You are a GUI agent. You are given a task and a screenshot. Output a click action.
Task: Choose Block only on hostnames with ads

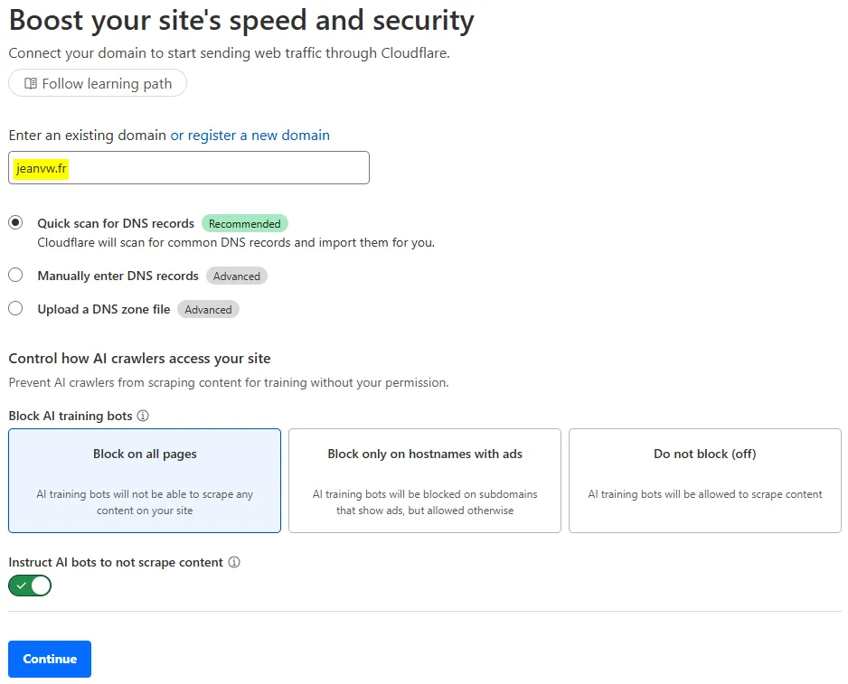point(425,481)
